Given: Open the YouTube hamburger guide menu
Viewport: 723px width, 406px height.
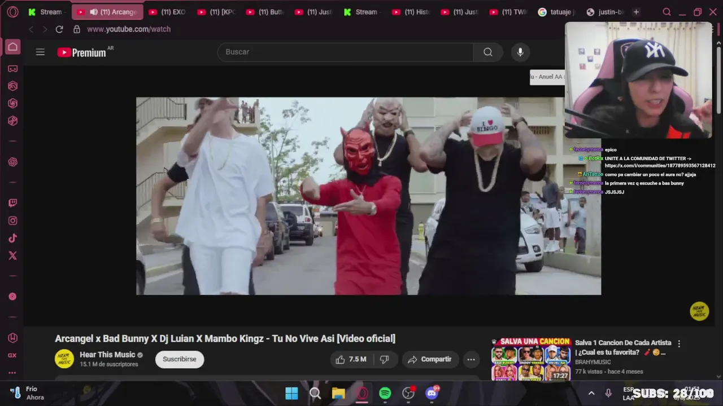Looking at the screenshot, I should [40, 52].
